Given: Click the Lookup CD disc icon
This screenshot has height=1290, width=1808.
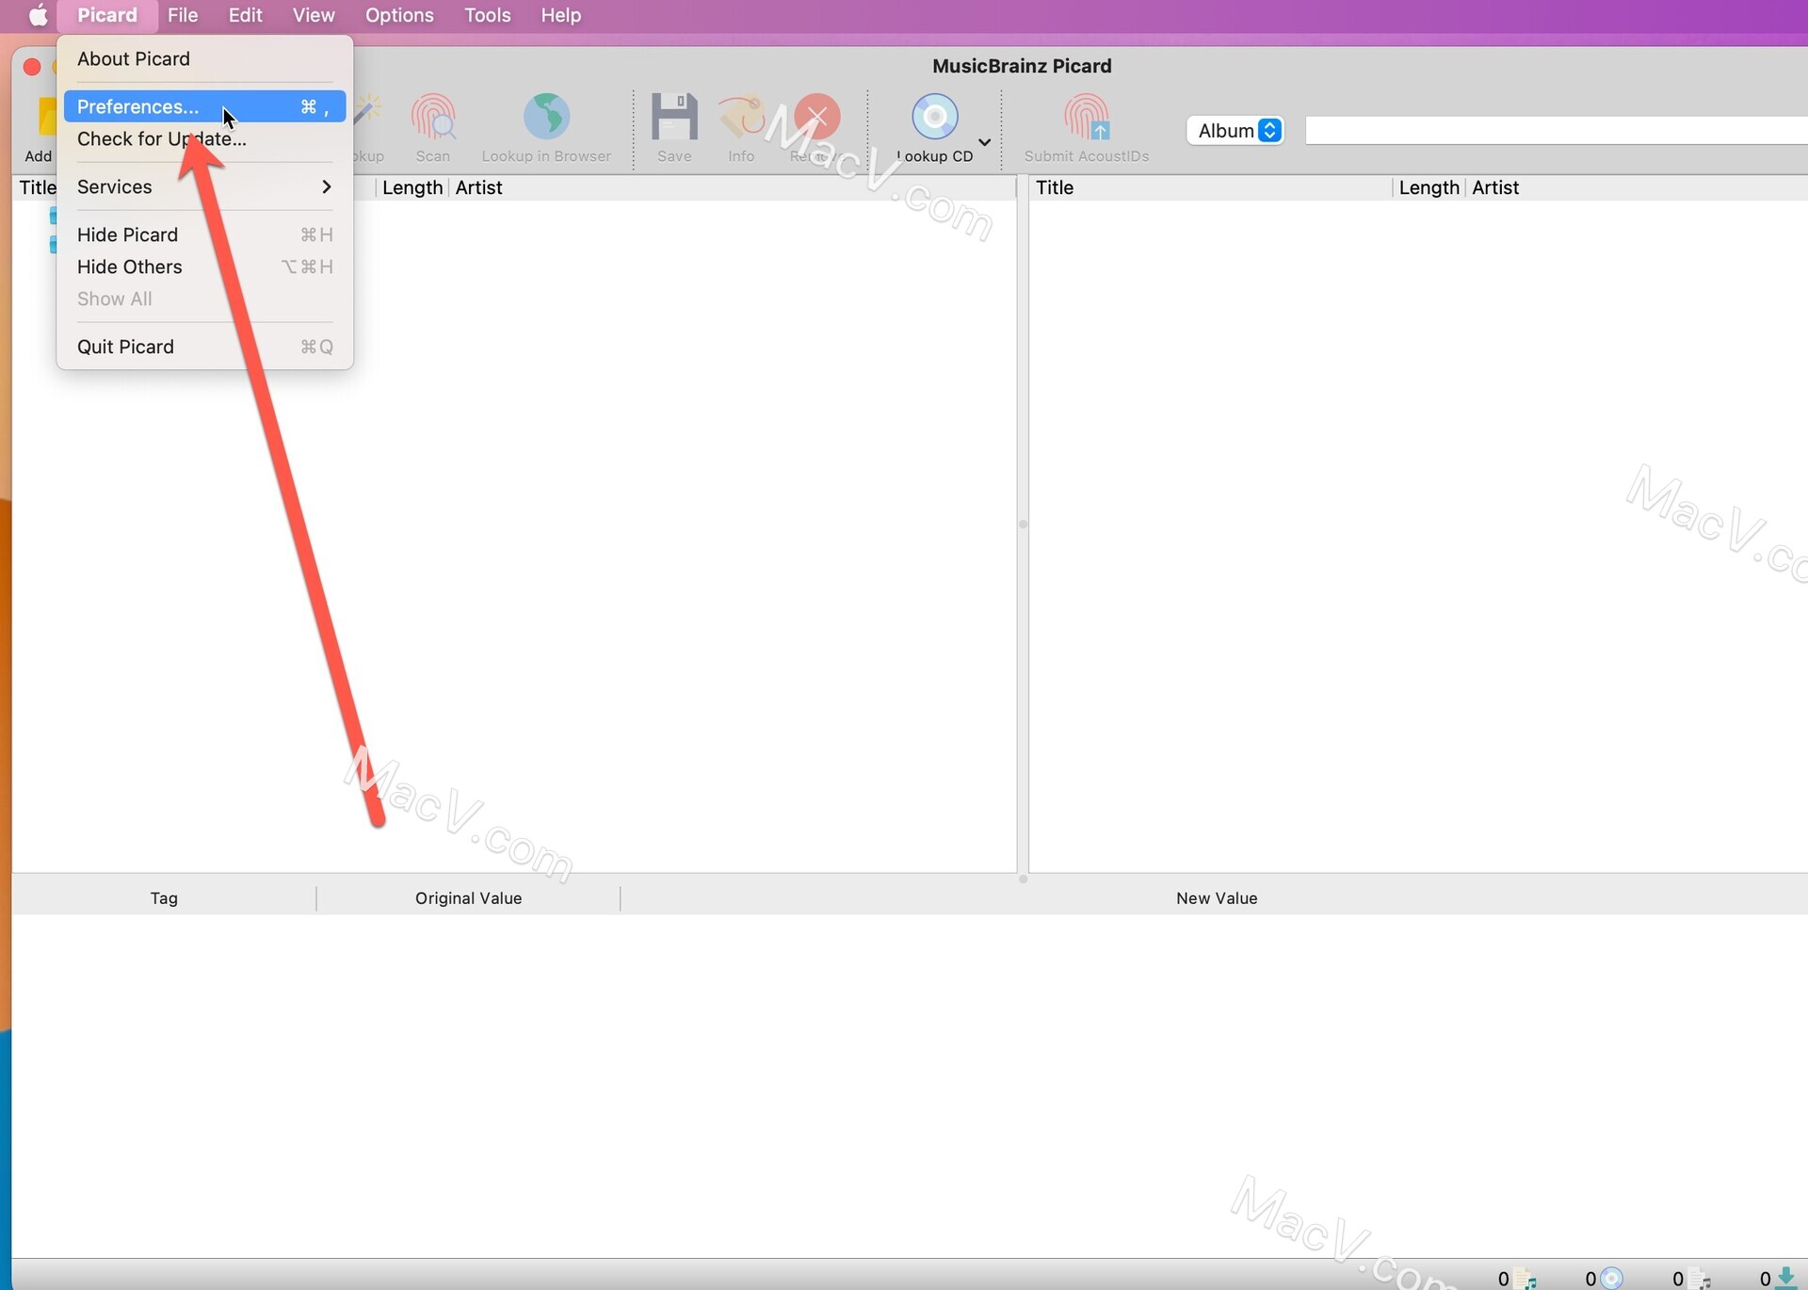Looking at the screenshot, I should pos(935,117).
